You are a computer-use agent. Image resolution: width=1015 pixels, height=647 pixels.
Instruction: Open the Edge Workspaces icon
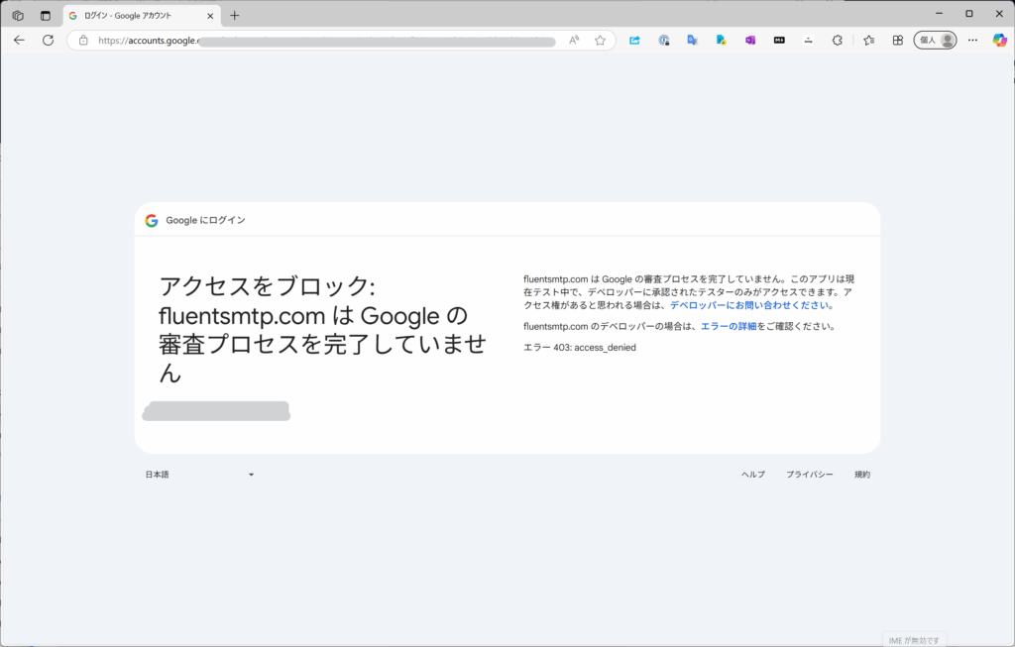[18, 16]
